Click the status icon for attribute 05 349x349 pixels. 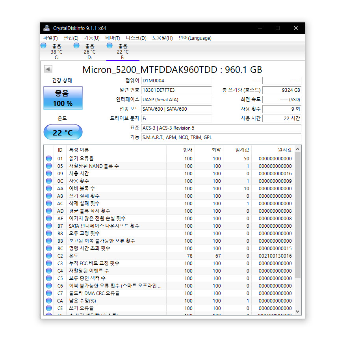click(49, 166)
